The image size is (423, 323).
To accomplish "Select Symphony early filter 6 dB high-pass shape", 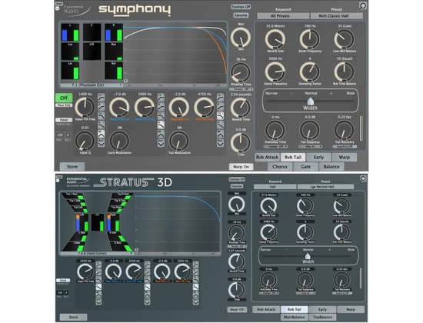I will pos(161,107).
